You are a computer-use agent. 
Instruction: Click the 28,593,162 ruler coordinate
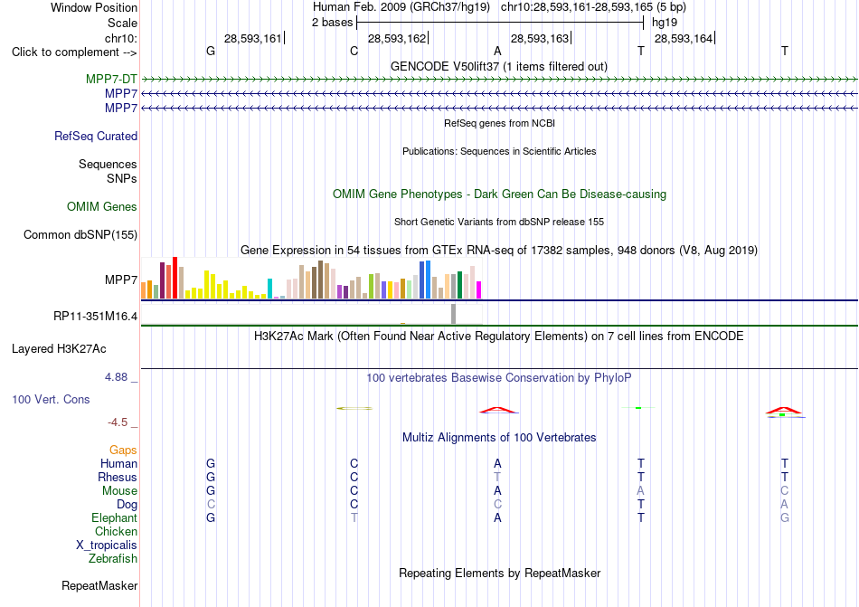point(397,38)
